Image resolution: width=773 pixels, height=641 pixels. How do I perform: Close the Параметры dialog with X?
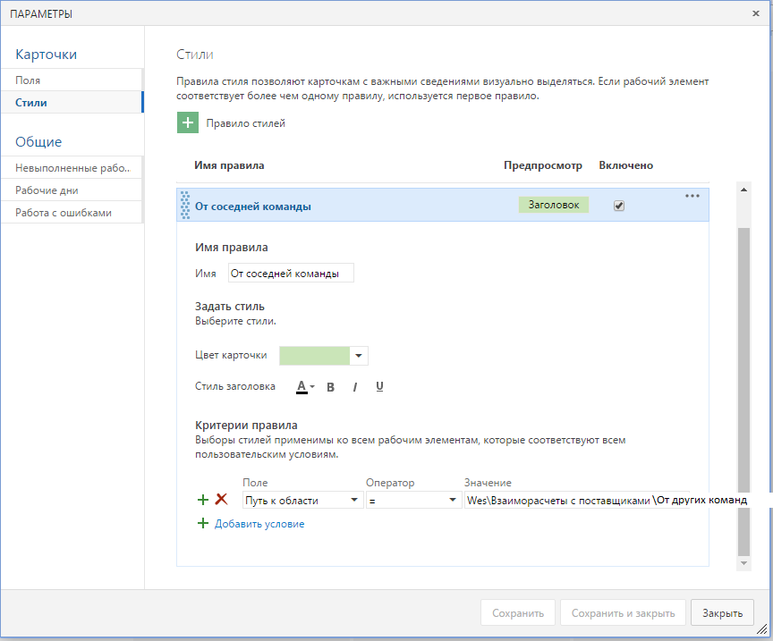coord(756,13)
